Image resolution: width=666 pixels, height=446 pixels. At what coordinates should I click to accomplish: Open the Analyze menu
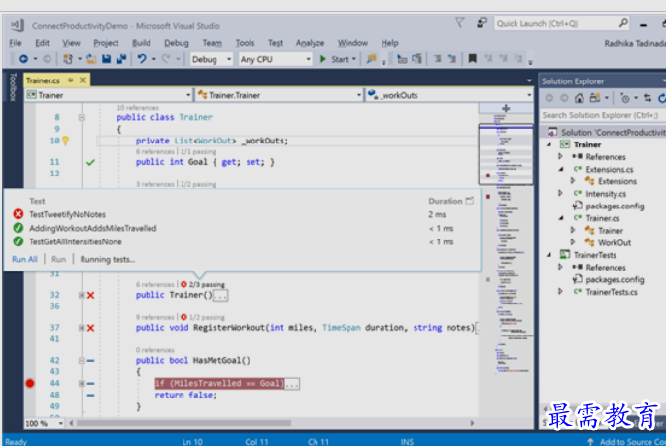tap(310, 43)
